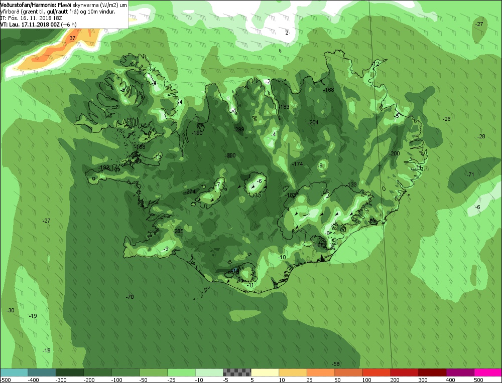
Task: Click the map value '-18'
Action: click(47, 350)
